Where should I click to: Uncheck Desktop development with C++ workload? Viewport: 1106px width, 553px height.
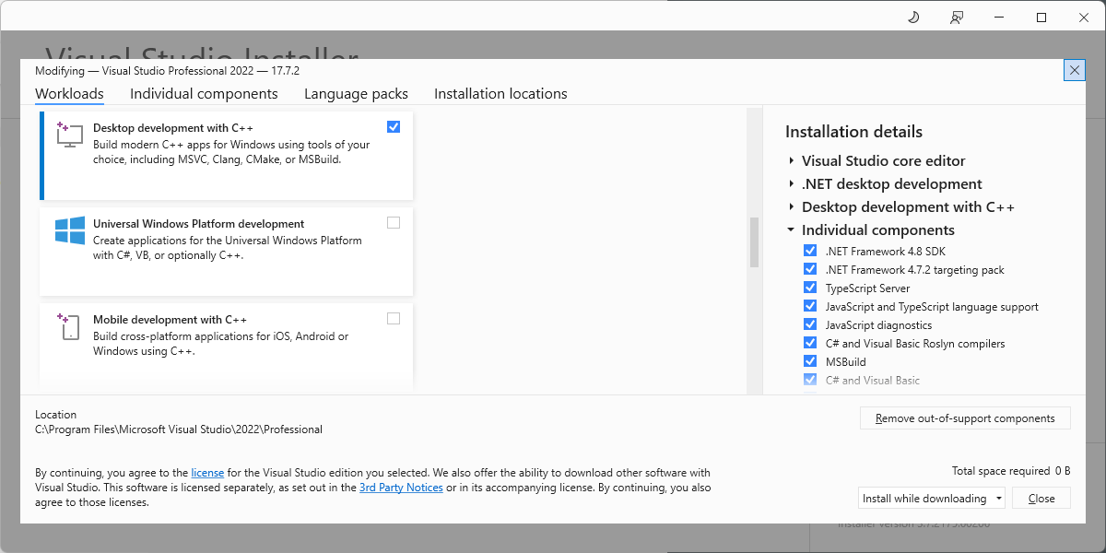pos(394,126)
